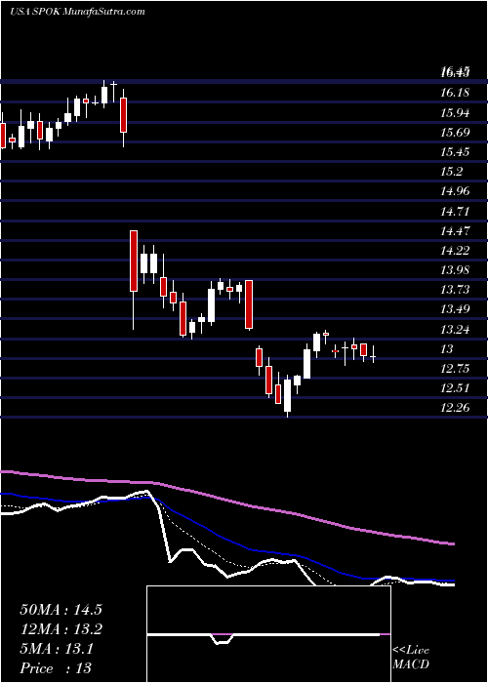Select the 13.73 price axis label
Image resolution: width=488 pixels, height=683 pixels.
pos(455,290)
